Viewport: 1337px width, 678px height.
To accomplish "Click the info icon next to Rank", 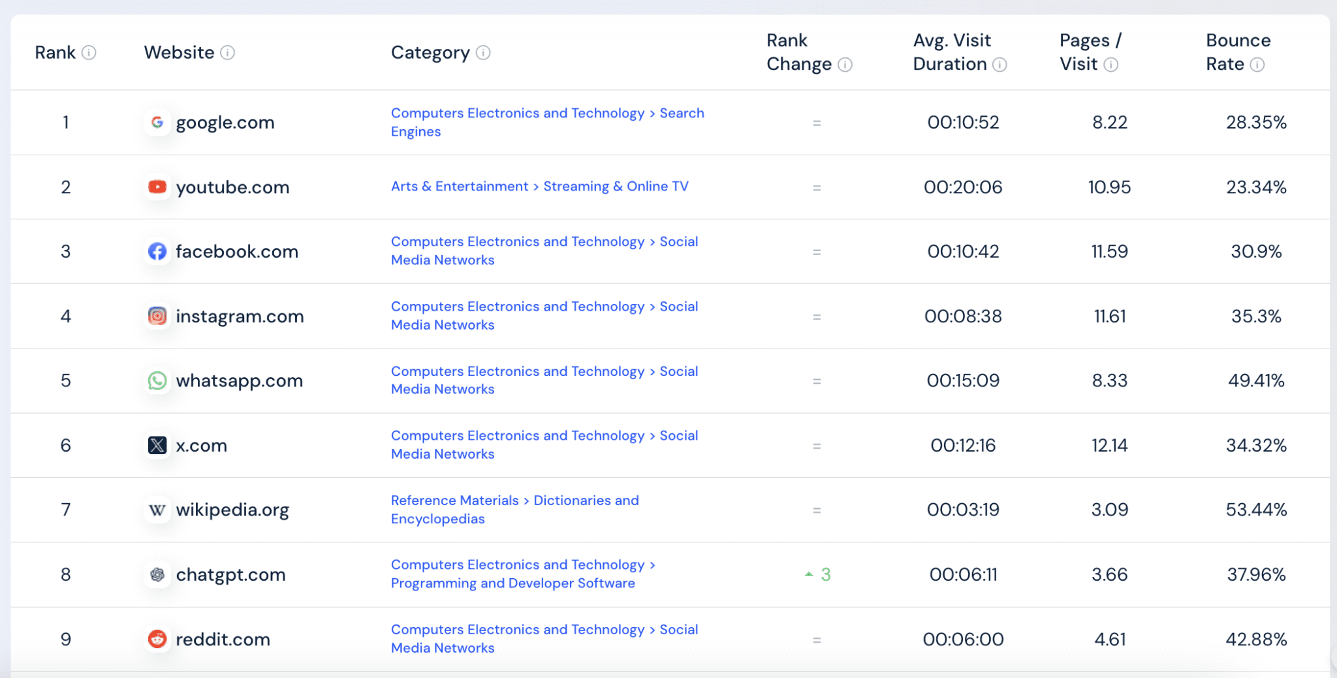I will pos(89,53).
